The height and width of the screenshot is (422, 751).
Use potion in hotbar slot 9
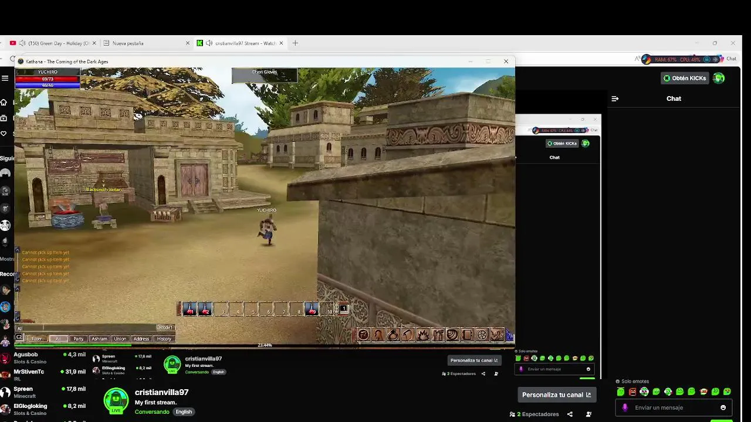[313, 309]
